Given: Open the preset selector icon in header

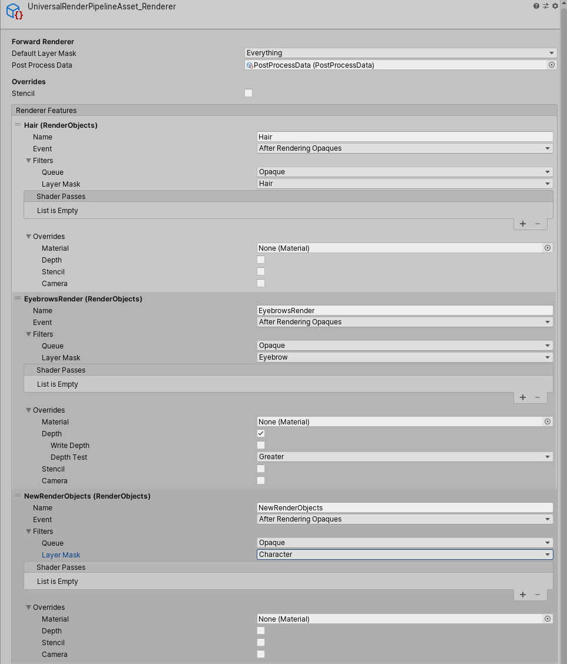Looking at the screenshot, I should (545, 6).
